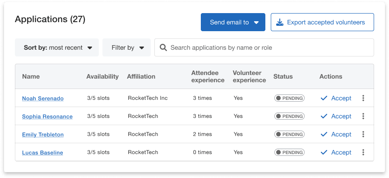Open the Send email to dropdown
The image size is (389, 178).
click(233, 22)
